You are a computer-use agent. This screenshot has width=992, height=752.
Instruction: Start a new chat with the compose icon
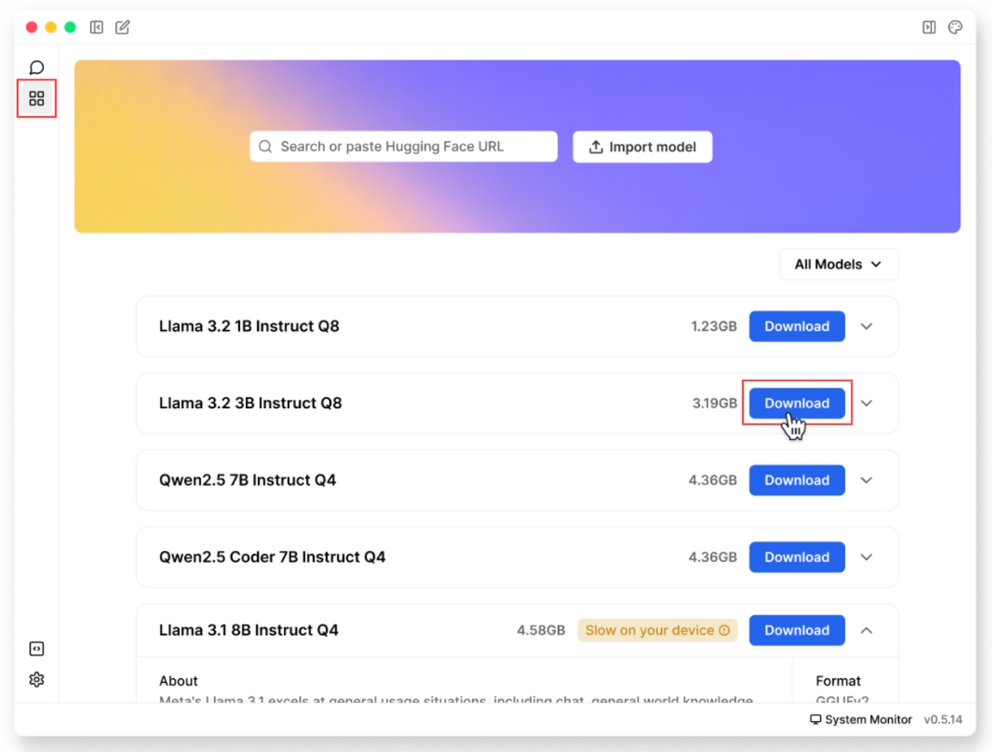tap(122, 28)
